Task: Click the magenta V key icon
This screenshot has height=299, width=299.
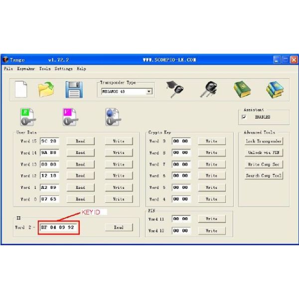Action: (69, 116)
